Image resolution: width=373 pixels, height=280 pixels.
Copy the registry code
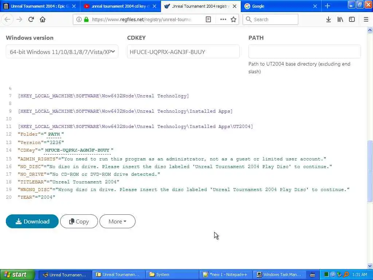79,221
